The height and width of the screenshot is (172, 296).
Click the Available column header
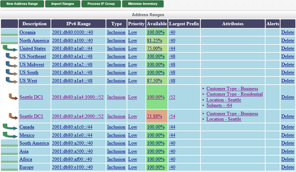click(x=157, y=24)
